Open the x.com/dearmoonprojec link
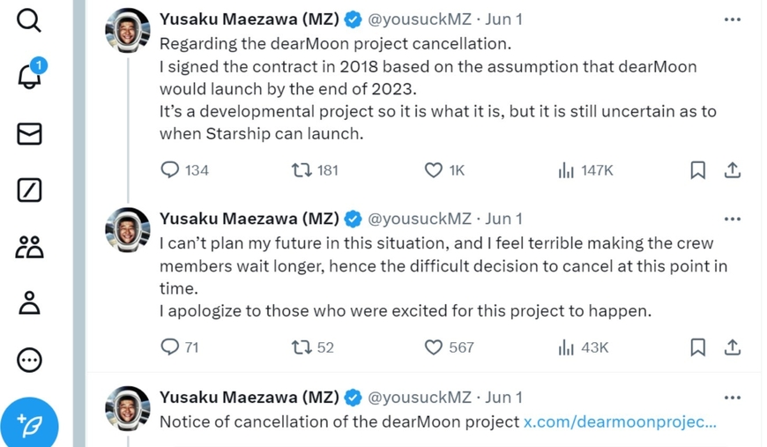Image resolution: width=767 pixels, height=447 pixels. 620,421
